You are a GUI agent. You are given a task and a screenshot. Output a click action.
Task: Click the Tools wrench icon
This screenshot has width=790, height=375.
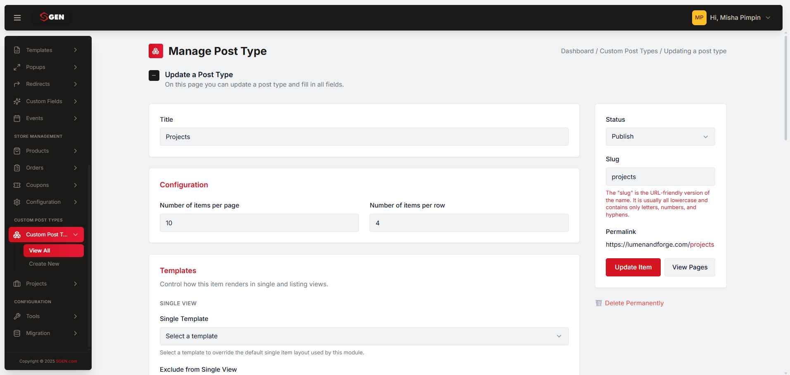point(17,316)
